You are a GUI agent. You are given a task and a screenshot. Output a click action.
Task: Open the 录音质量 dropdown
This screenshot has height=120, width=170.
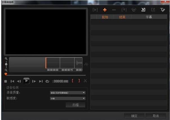pos(68,93)
